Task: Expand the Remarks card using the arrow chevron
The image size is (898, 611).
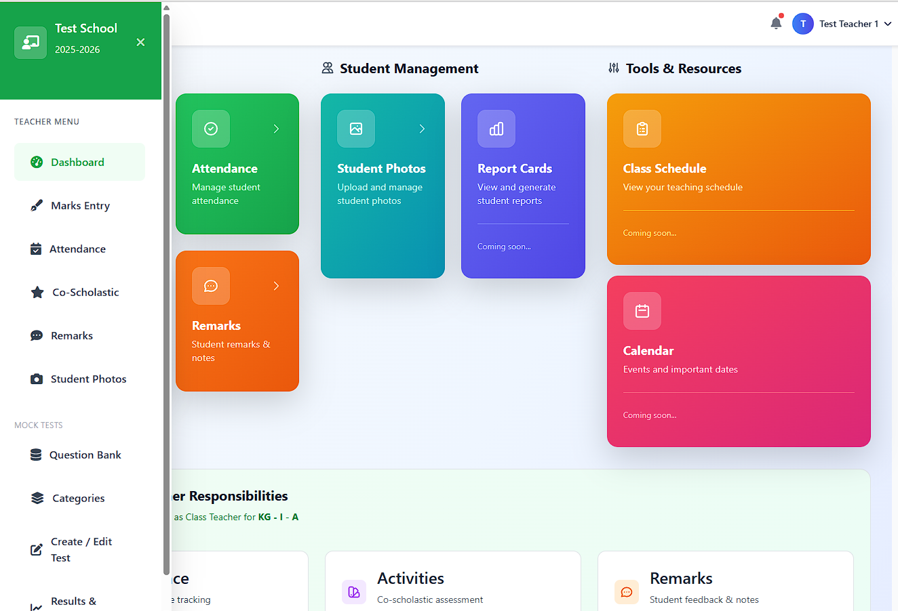Action: tap(276, 286)
